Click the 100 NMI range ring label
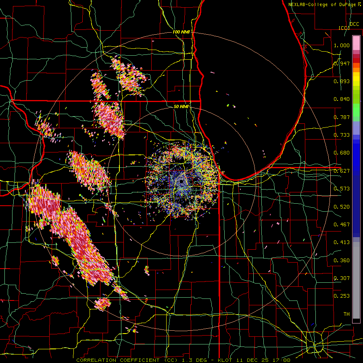Screen dimensions: 363x363 tap(181, 32)
